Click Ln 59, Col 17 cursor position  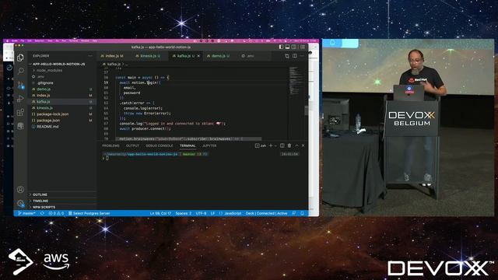pos(160,213)
